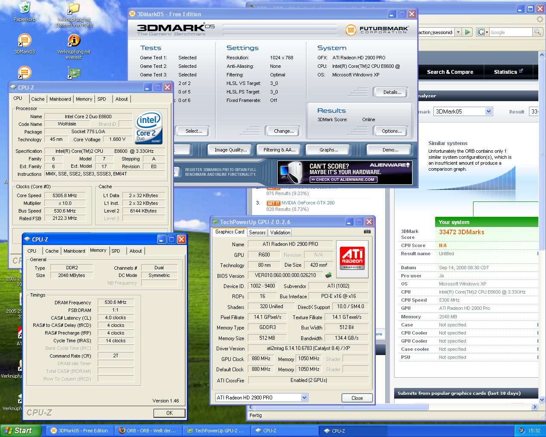546x437 pixels.
Task: Click the ATI CrossFire Enabled (2 GPUs) value
Action: (x=308, y=380)
